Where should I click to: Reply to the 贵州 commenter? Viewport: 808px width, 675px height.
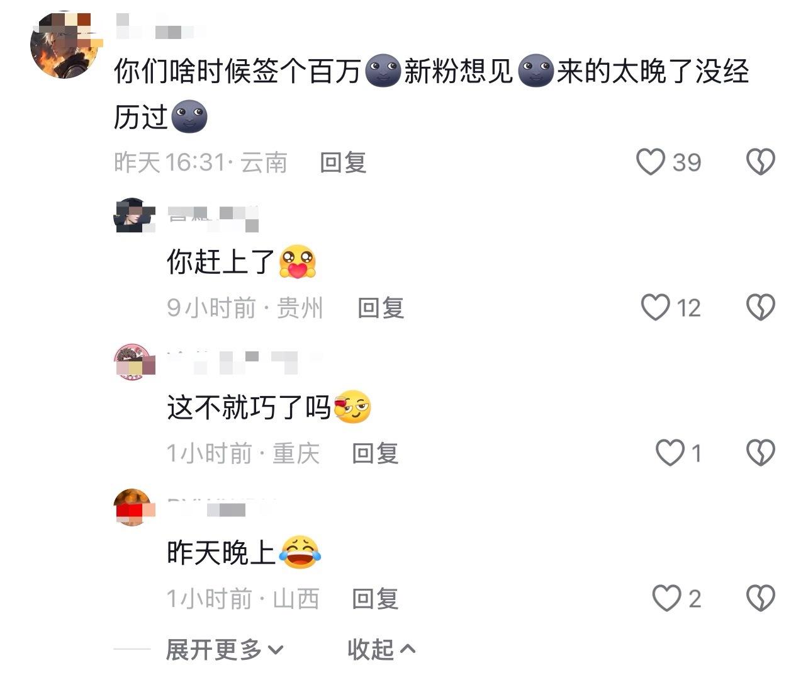pyautogui.click(x=381, y=308)
